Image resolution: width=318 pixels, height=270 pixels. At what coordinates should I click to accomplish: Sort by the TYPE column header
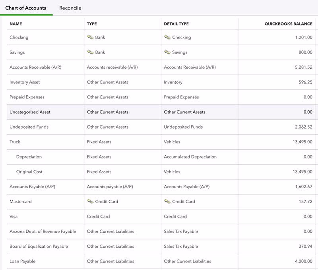(x=92, y=24)
